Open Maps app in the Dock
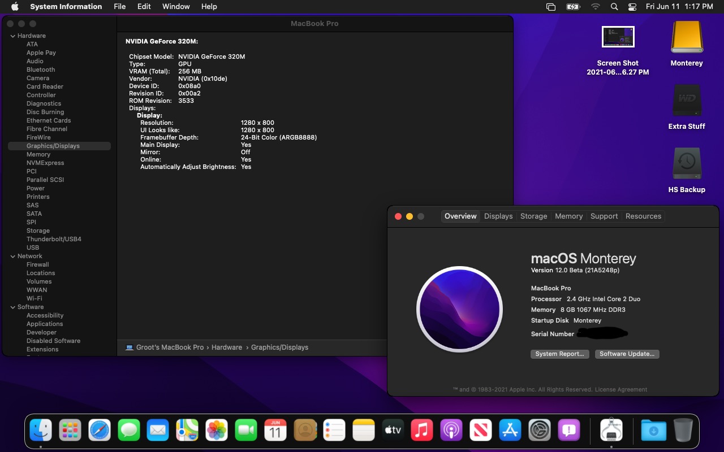 tap(187, 431)
